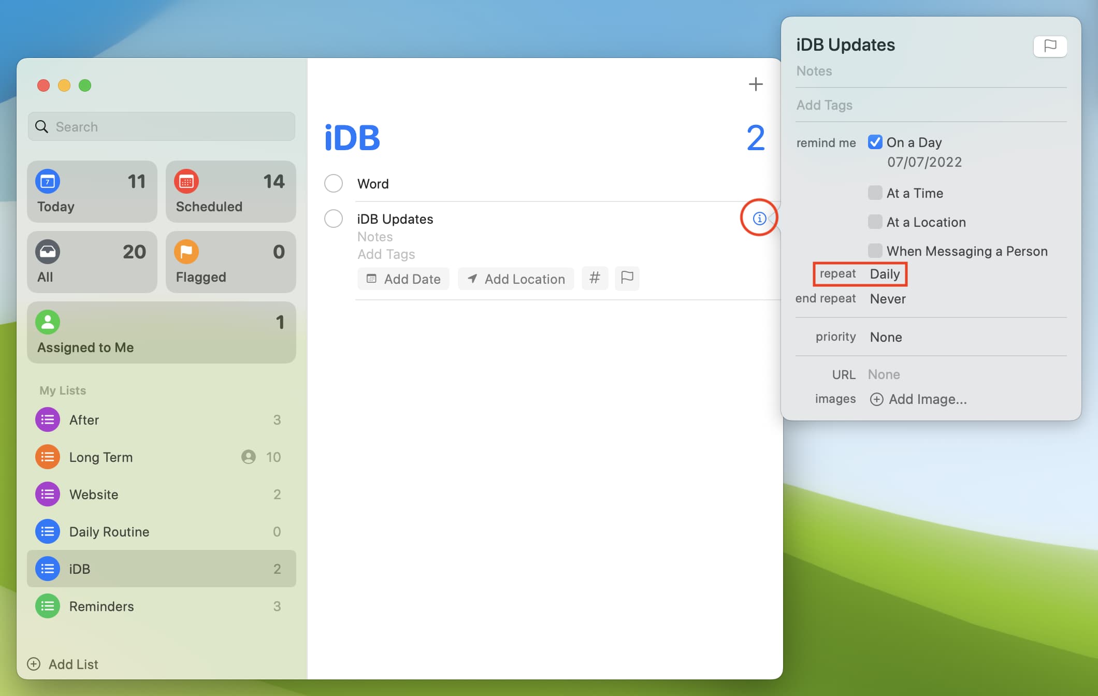Image resolution: width=1098 pixels, height=696 pixels.
Task: Click the orange Long Term list icon
Action: coord(48,457)
